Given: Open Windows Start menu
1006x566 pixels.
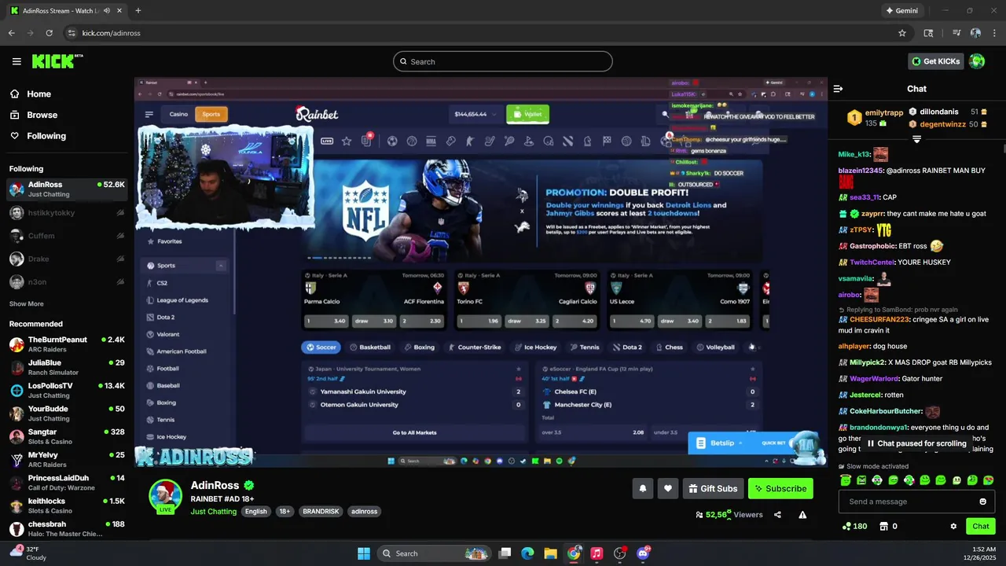Looking at the screenshot, I should pos(364,553).
